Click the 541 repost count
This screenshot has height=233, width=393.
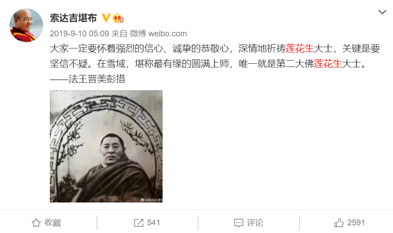point(154,223)
